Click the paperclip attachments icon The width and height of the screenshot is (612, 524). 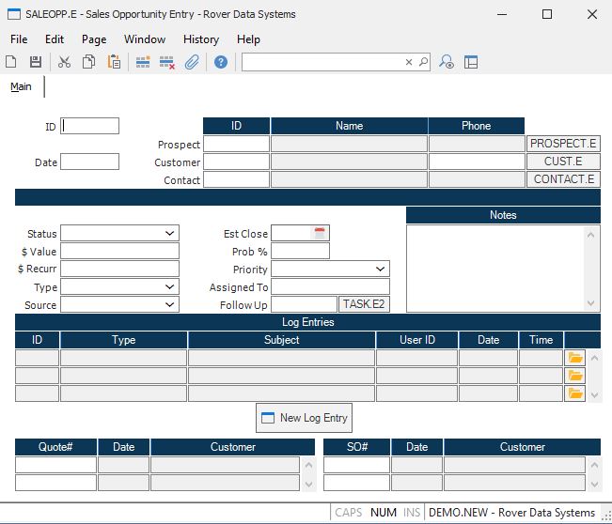click(x=192, y=62)
